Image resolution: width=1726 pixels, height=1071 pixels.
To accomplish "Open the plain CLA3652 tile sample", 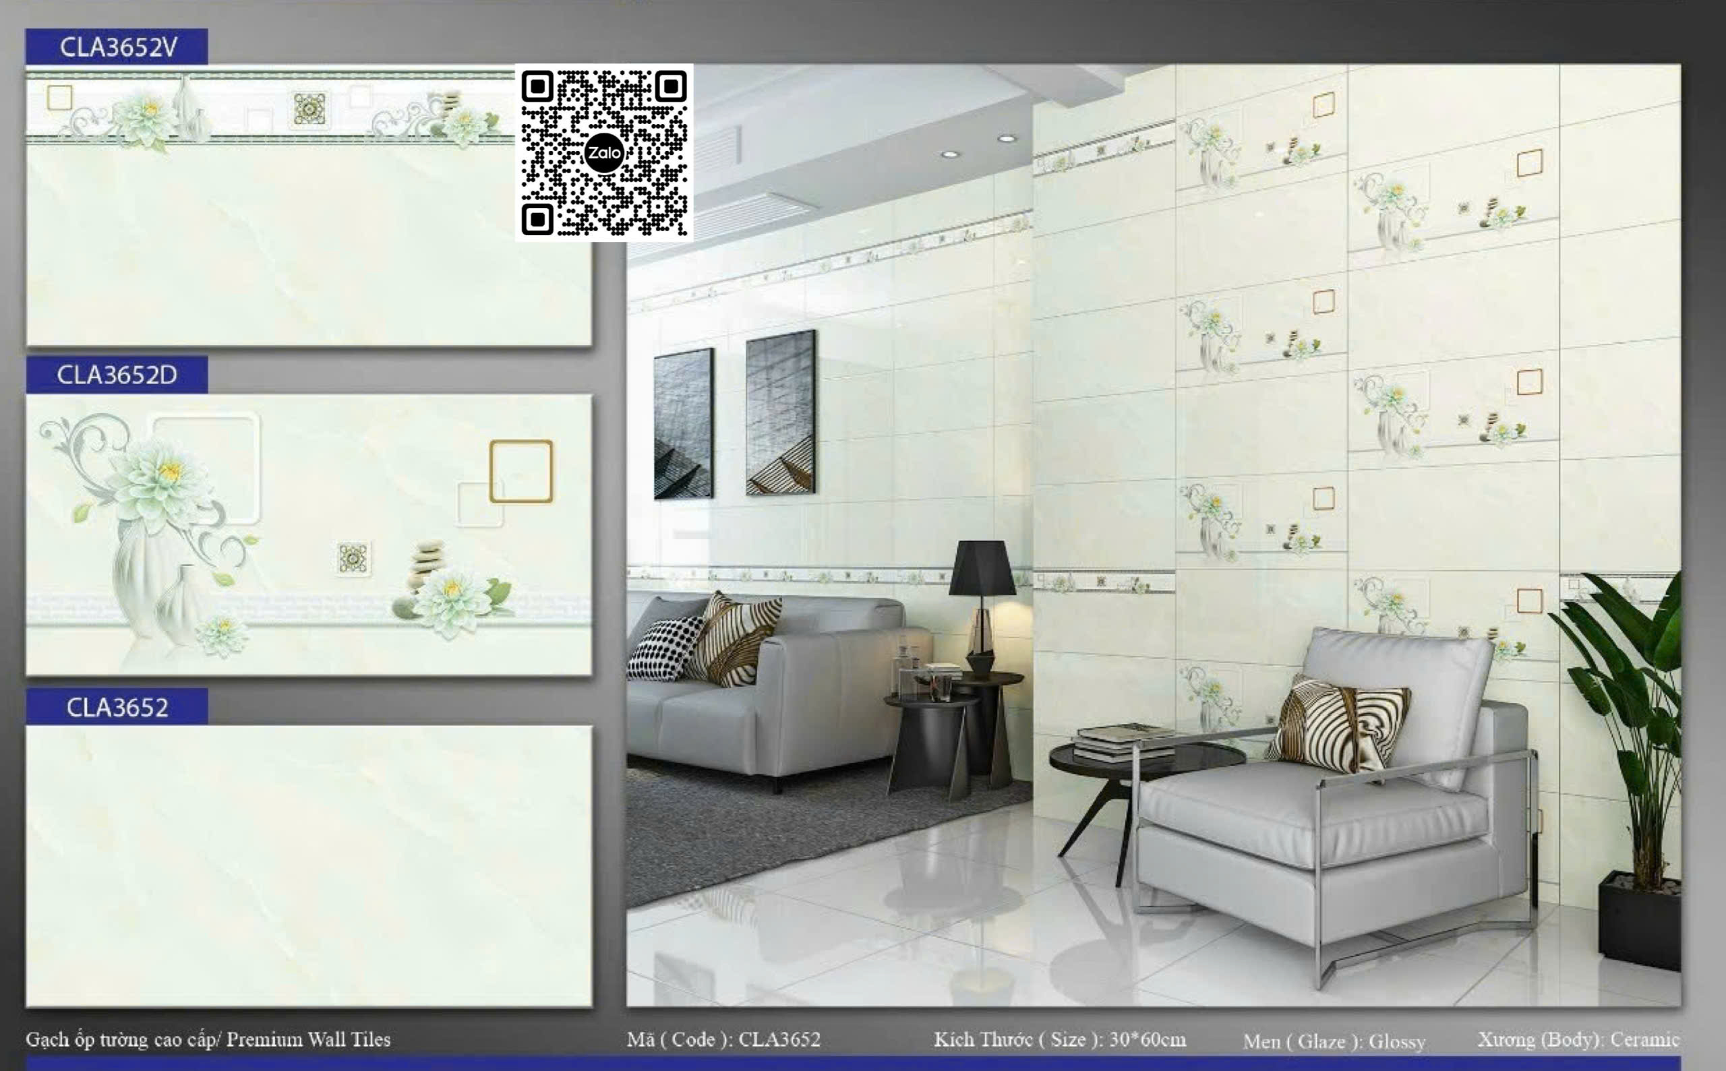I will click(x=309, y=865).
